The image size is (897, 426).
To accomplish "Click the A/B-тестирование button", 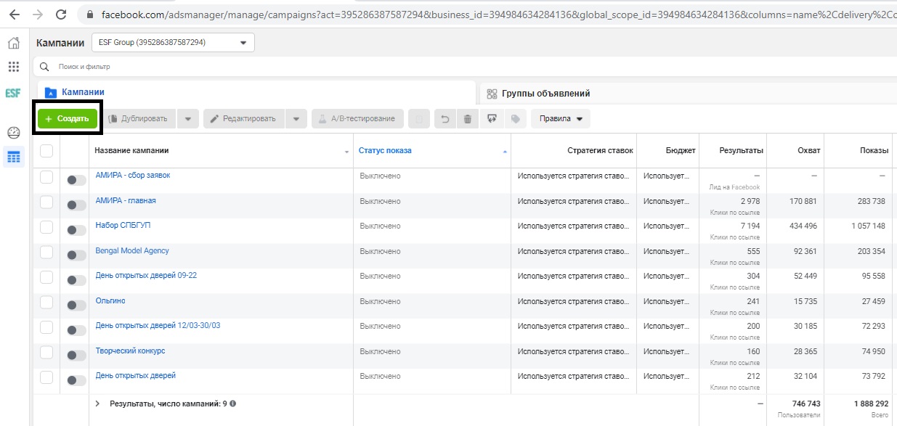I will (x=357, y=119).
